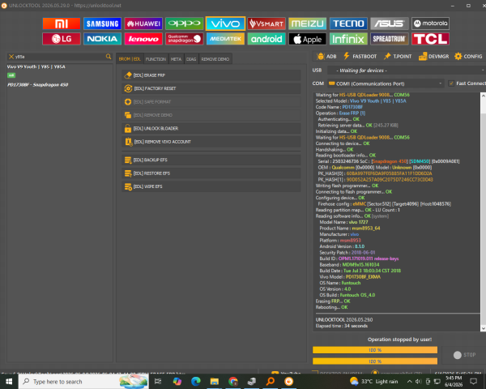486x389 pixels.
Task: Click the 'Operation stopped by user!' status text
Action: (399, 340)
